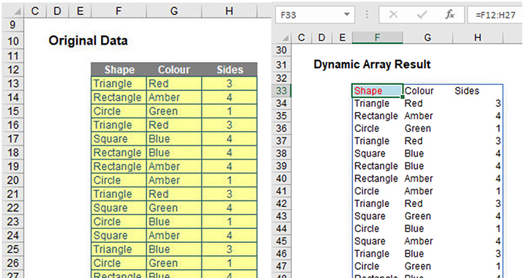
Task: Expand the Name Box dropdown arrow
Action: [x=346, y=15]
